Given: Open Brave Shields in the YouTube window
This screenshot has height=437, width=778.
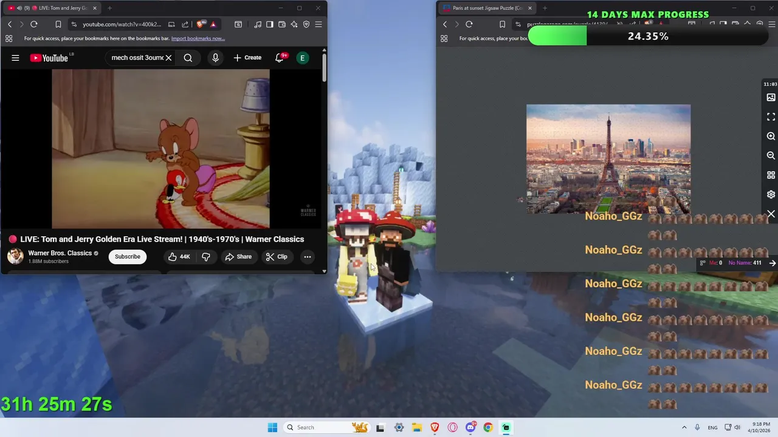Looking at the screenshot, I should (x=200, y=24).
